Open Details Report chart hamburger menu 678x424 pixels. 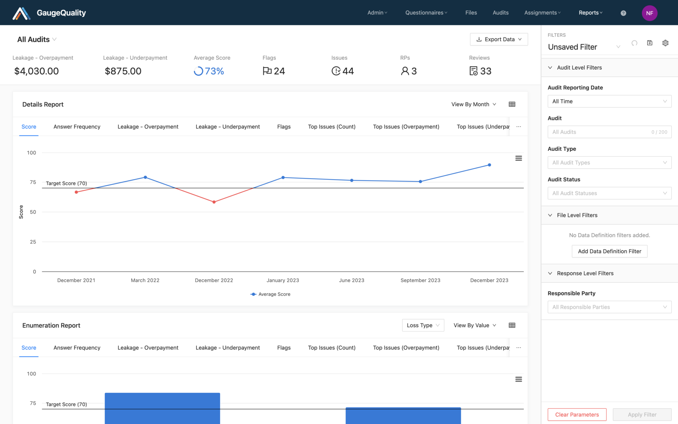coord(518,158)
